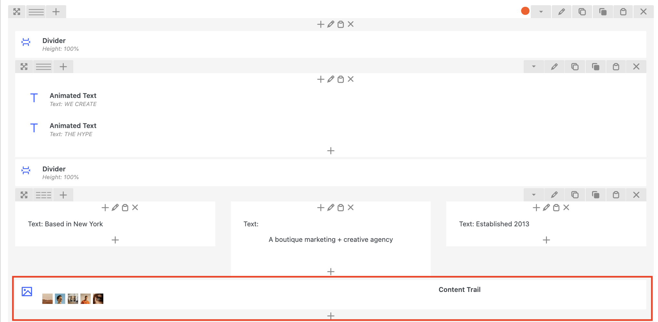Viewport: 658px width, 322px height.
Task: Open the Animated Text row's dropdown arrow
Action: point(534,67)
